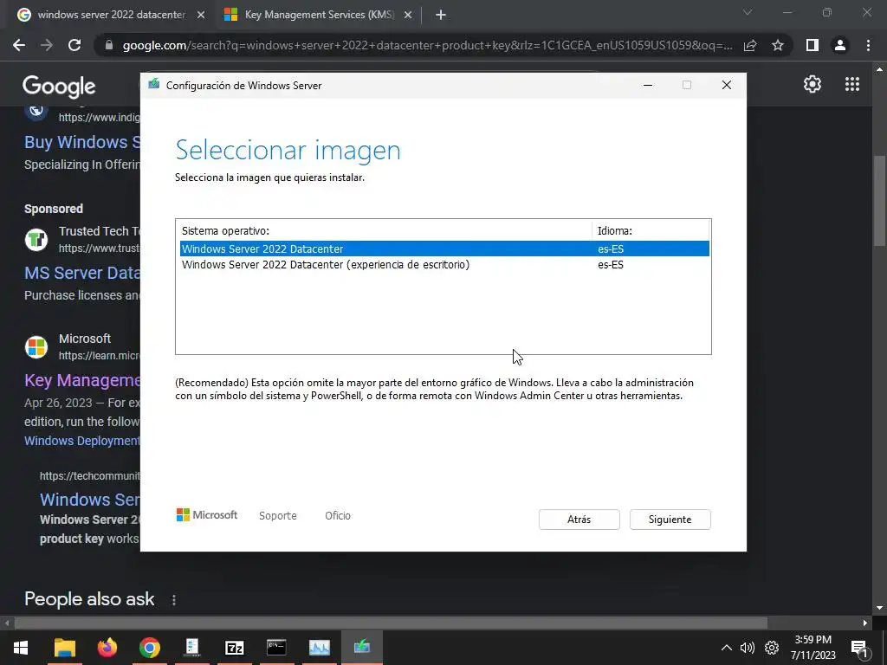Open Chrome profile avatar
Image resolution: width=887 pixels, height=665 pixels.
pyautogui.click(x=840, y=45)
